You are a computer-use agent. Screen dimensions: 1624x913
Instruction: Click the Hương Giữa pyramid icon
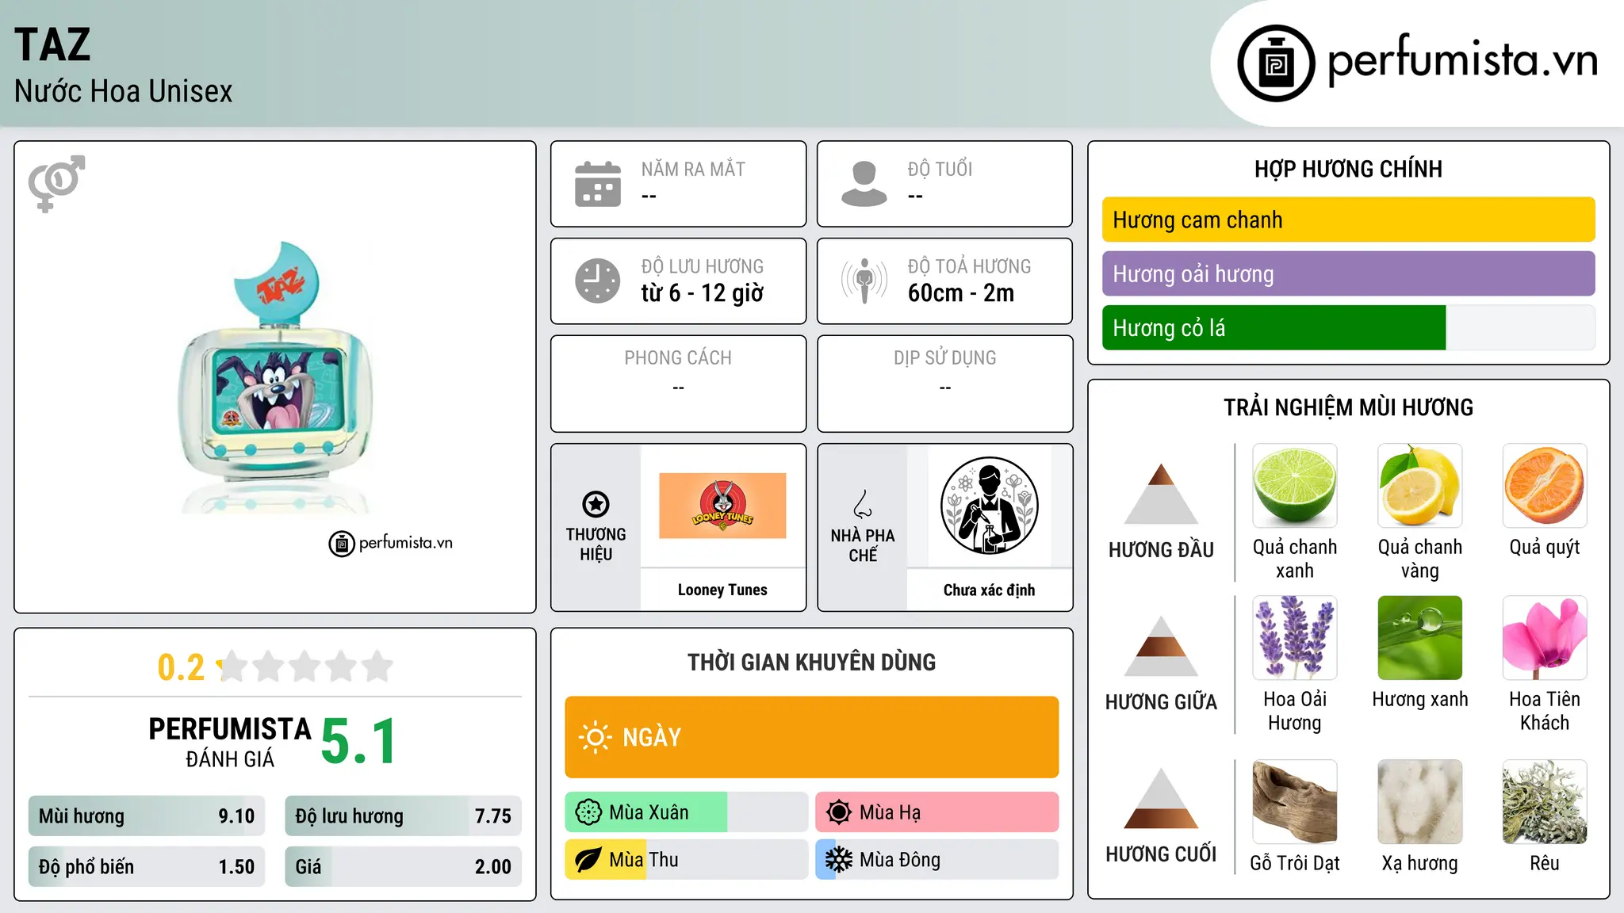pos(1161,646)
